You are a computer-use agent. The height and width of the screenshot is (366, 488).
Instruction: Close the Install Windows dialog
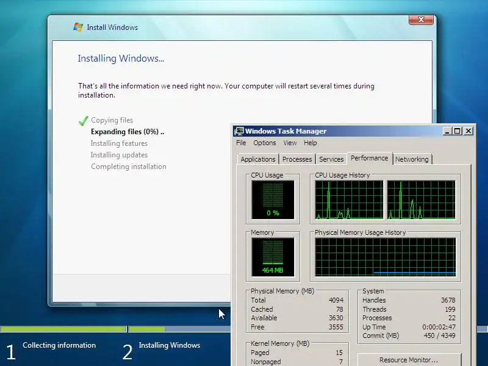click(x=421, y=20)
